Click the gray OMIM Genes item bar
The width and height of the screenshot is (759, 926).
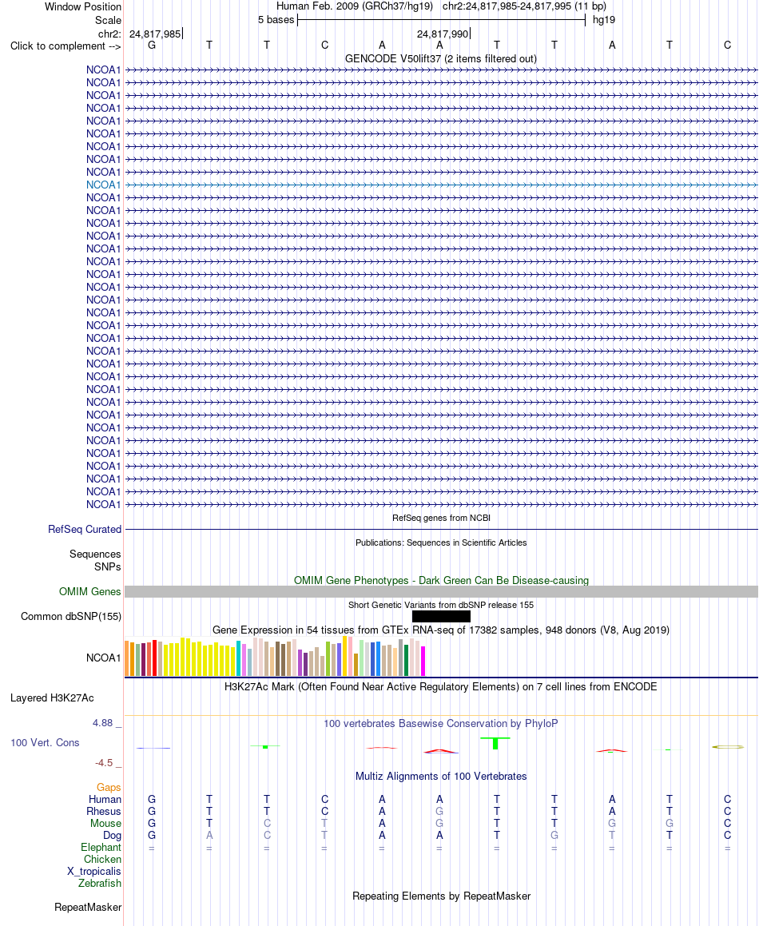[441, 592]
